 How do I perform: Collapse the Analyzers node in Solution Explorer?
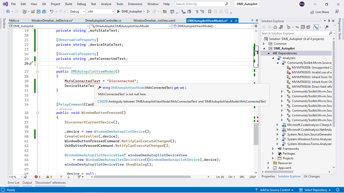click(273, 58)
